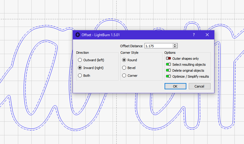Close the Offset dialog with the X
The width and height of the screenshot is (244, 144).
tap(207, 35)
